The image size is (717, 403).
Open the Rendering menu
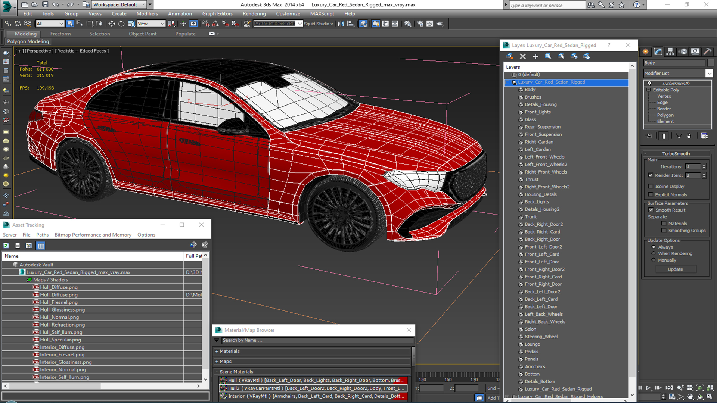point(254,13)
